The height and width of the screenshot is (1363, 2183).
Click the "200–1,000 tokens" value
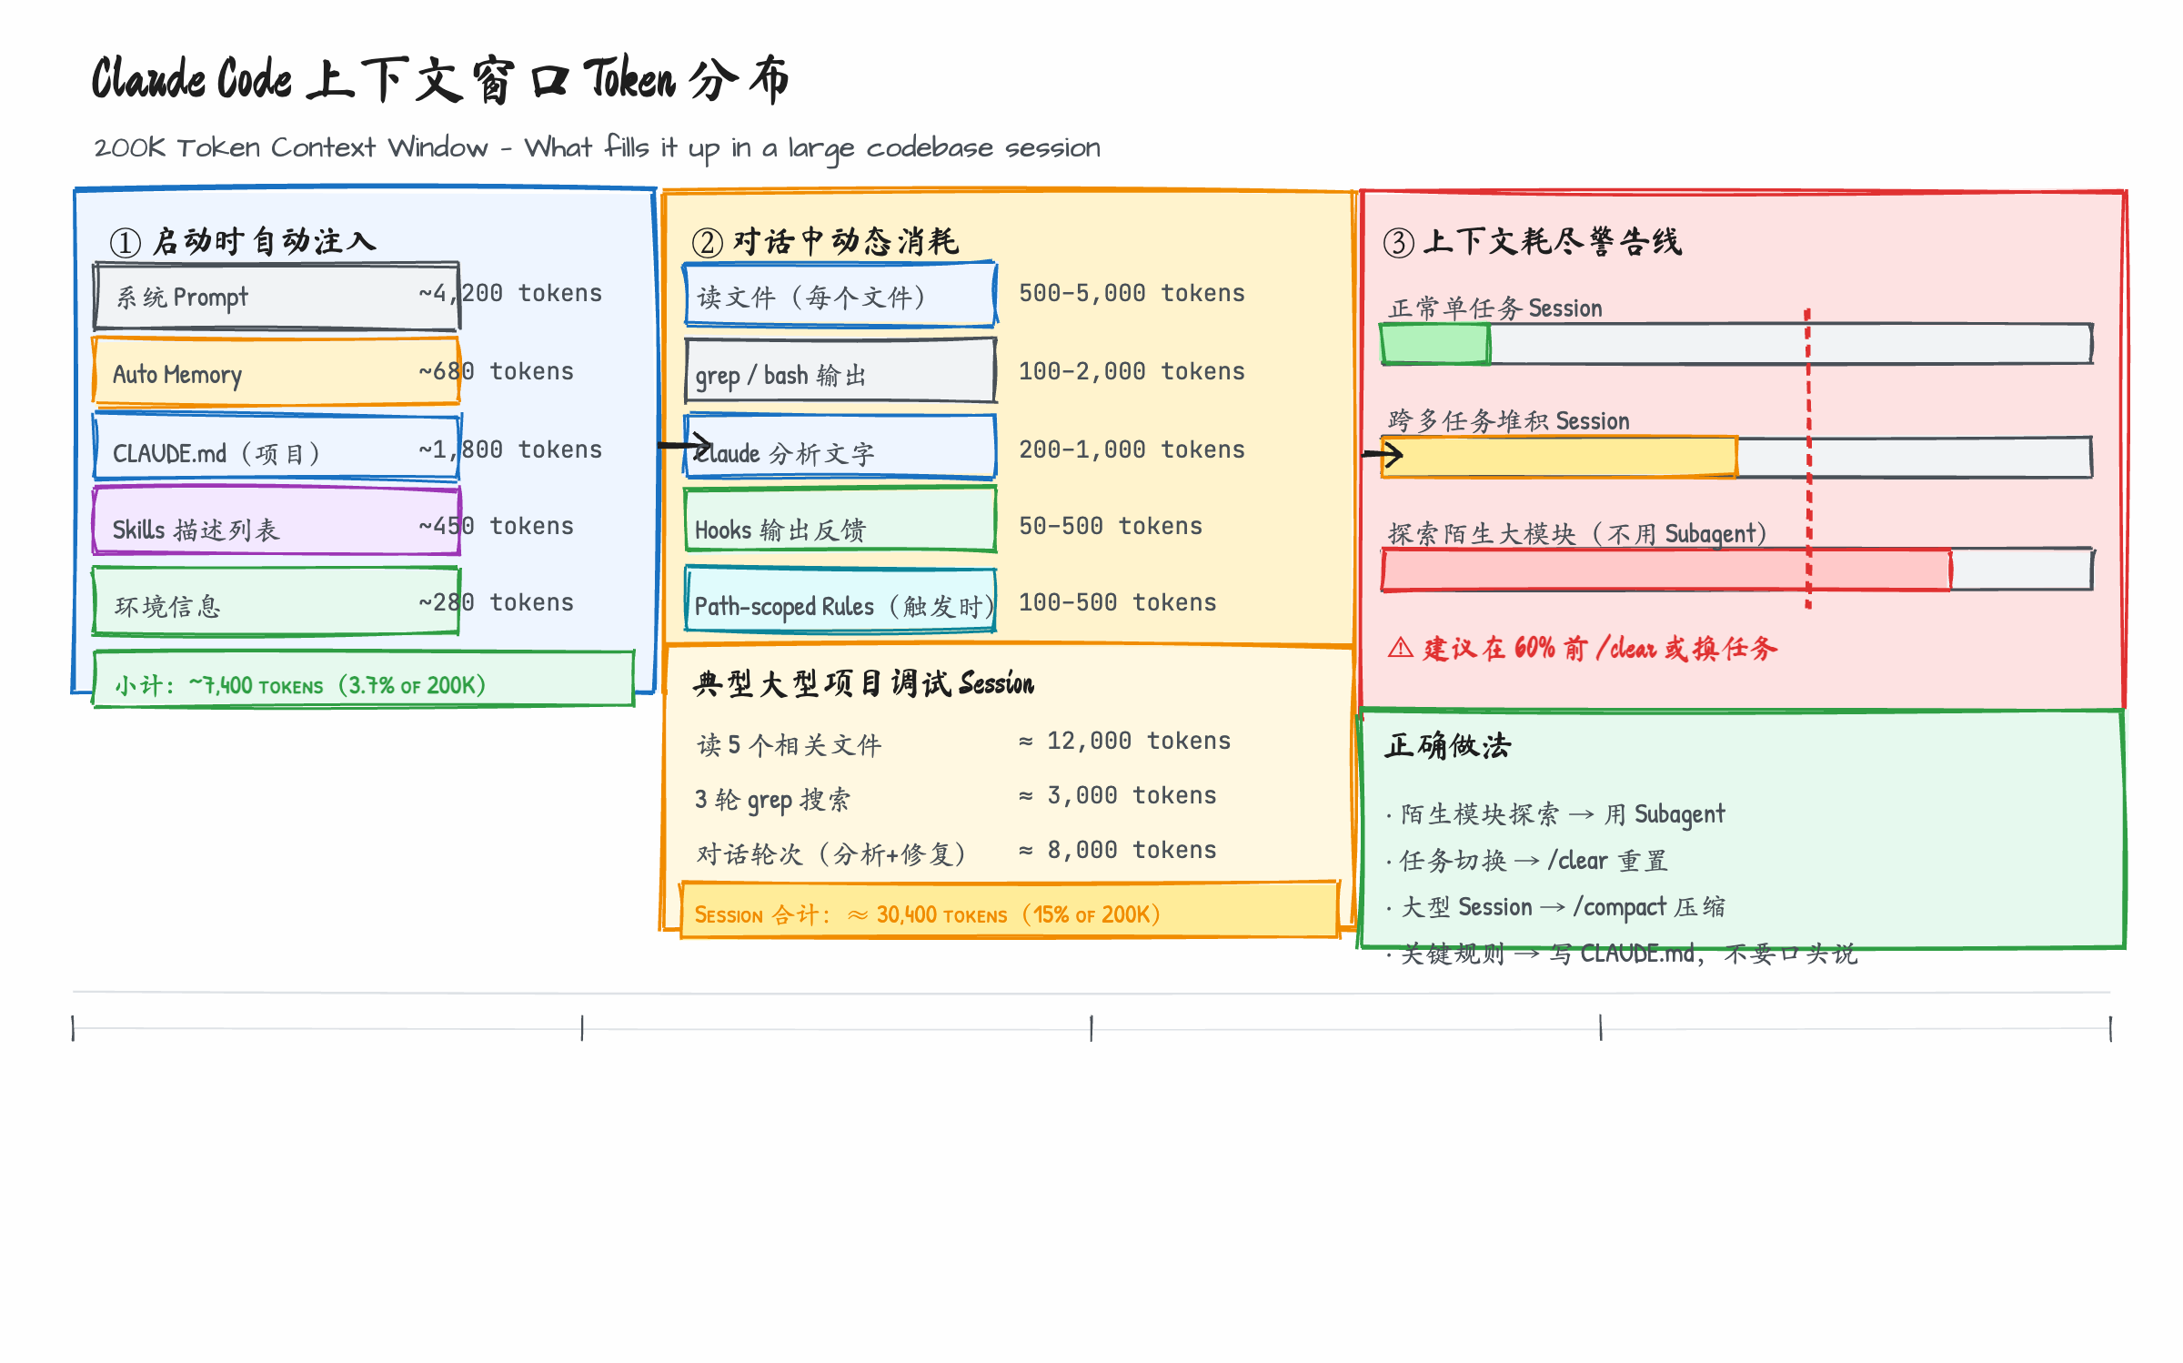point(1132,449)
